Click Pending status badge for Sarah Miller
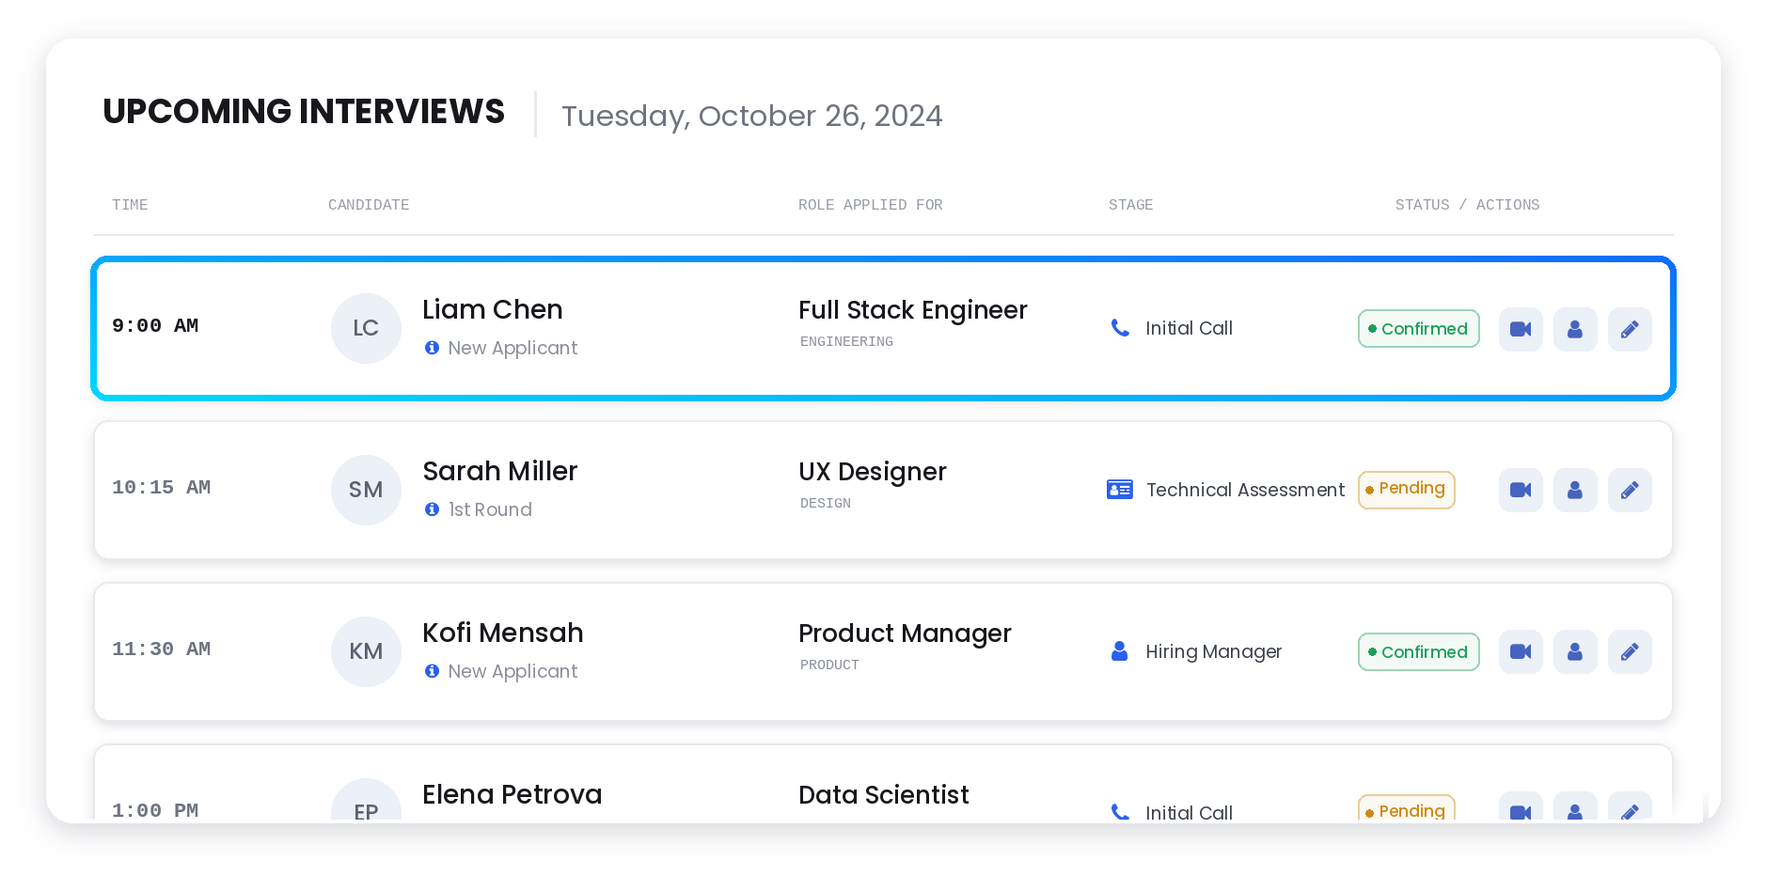The image size is (1766, 876). (1406, 490)
